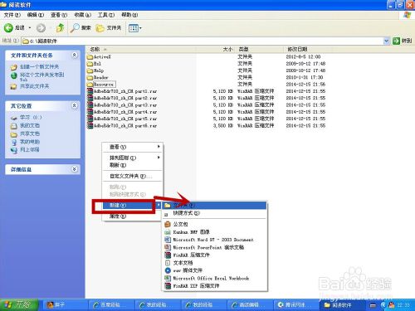Open 网上邻居 link in side panel

click(30, 150)
